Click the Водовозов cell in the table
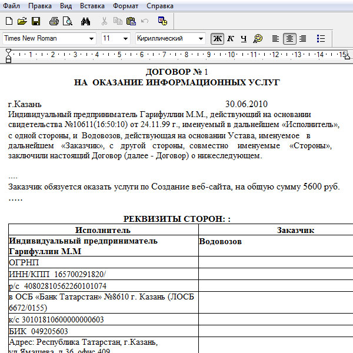Image resolution: width=353 pixels, height=353 pixels. tap(220, 241)
